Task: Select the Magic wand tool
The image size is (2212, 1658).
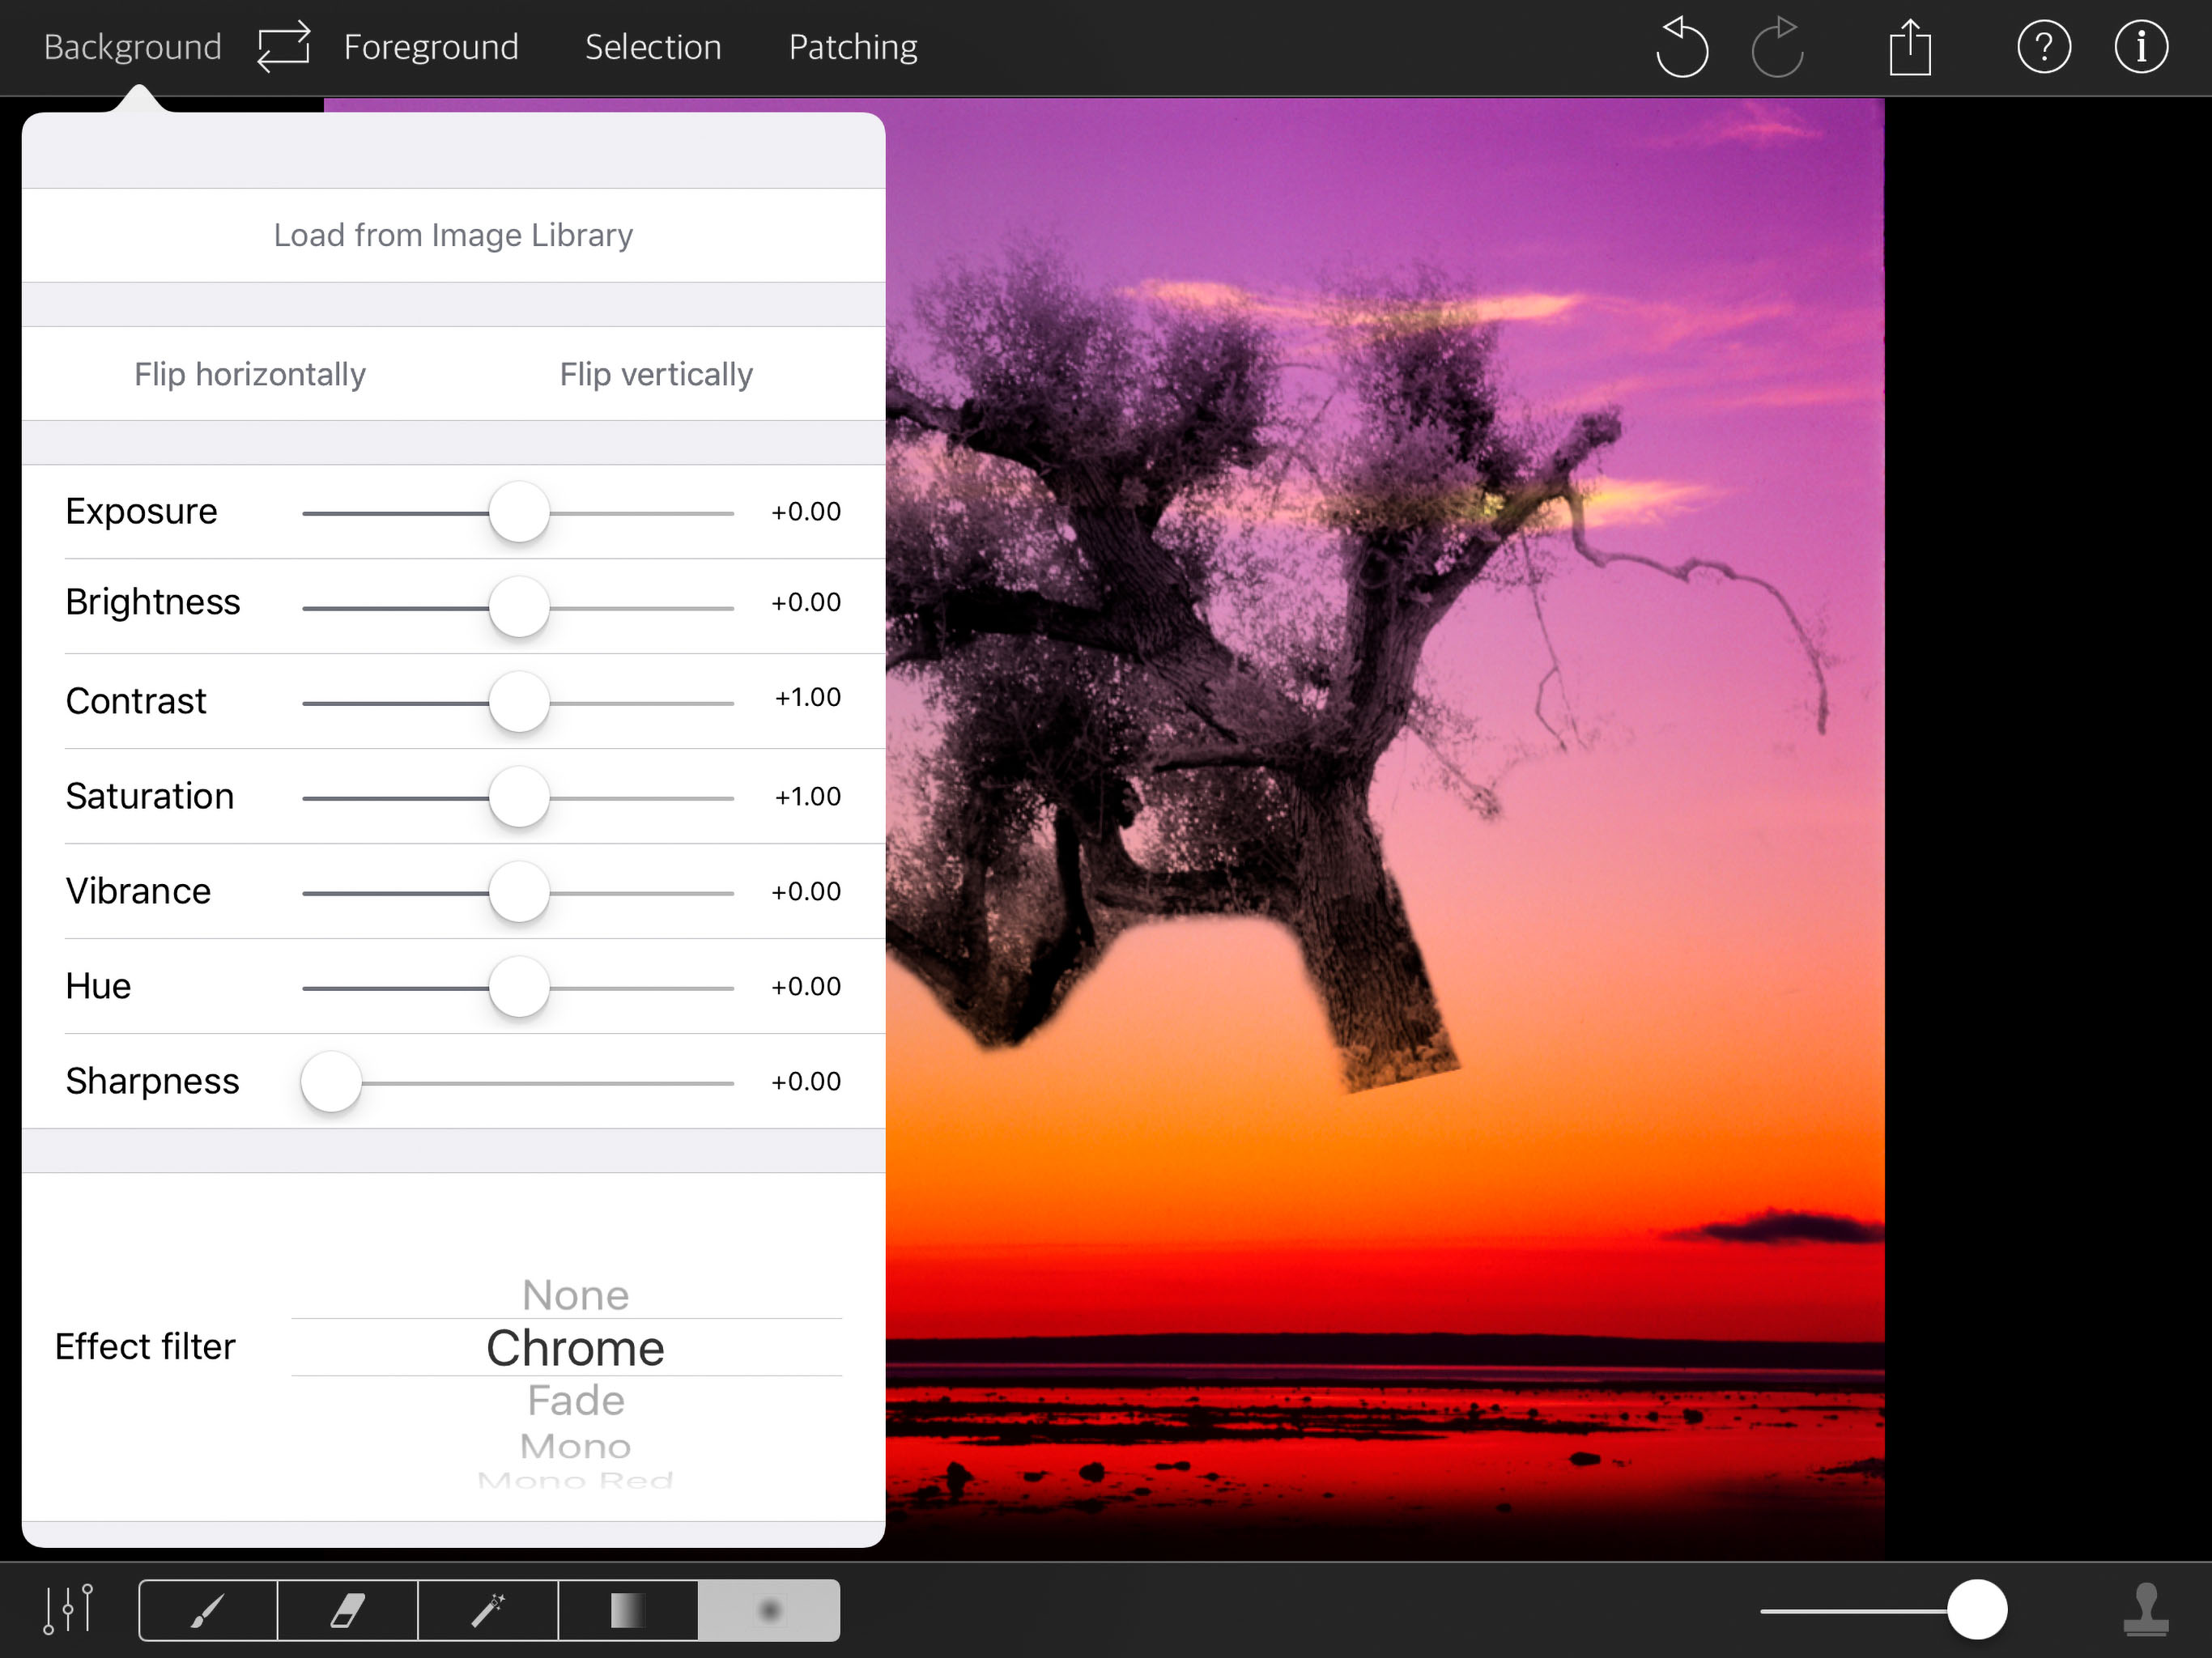Action: pos(488,1610)
